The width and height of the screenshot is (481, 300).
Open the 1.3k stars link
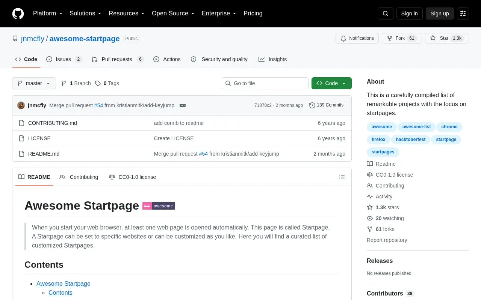click(383, 207)
